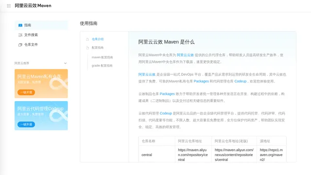The image size is (311, 175).
Task: Open Codeup link in second paragraph
Action: (x=241, y=81)
